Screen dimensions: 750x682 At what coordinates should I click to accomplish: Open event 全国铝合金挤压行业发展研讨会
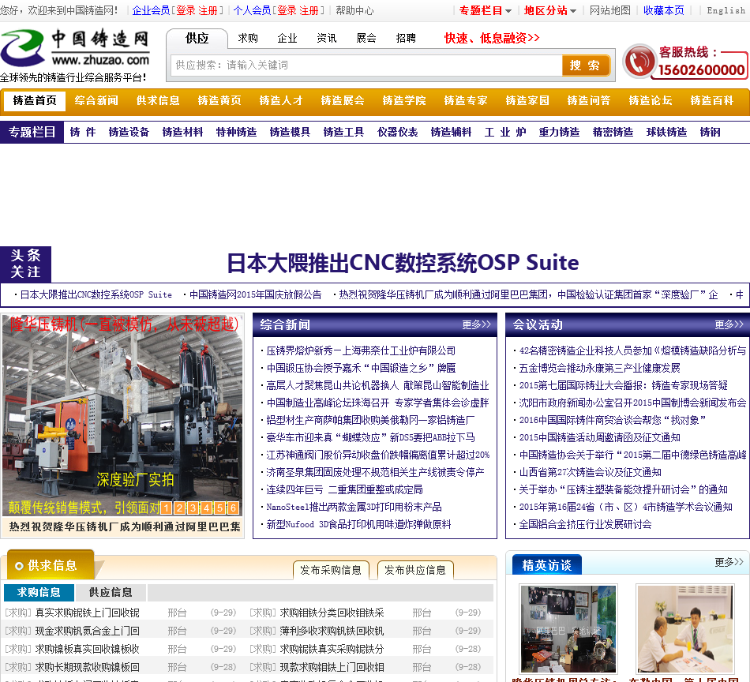[586, 525]
